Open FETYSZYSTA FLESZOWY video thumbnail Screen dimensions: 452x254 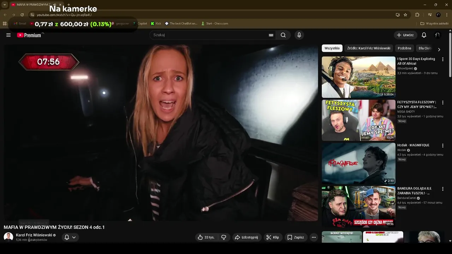(358, 120)
